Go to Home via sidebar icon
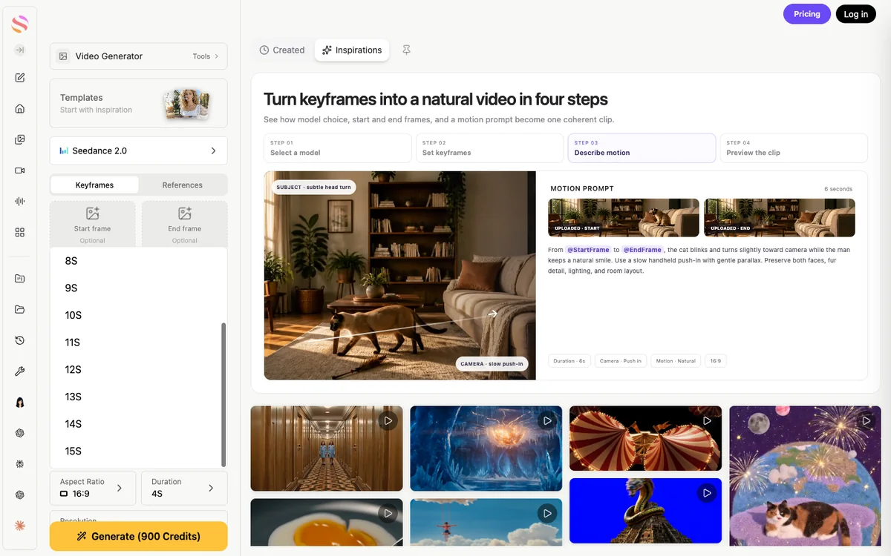 click(x=20, y=108)
